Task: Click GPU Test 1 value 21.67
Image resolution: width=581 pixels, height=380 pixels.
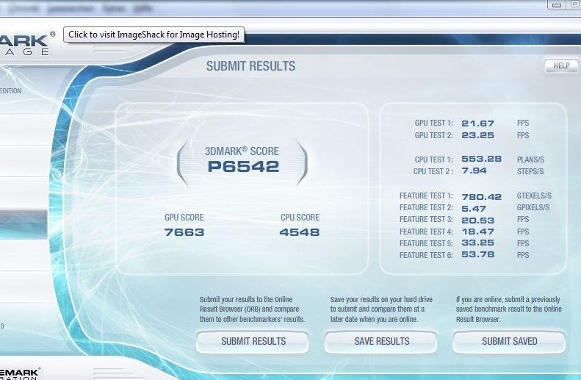Action: point(477,123)
